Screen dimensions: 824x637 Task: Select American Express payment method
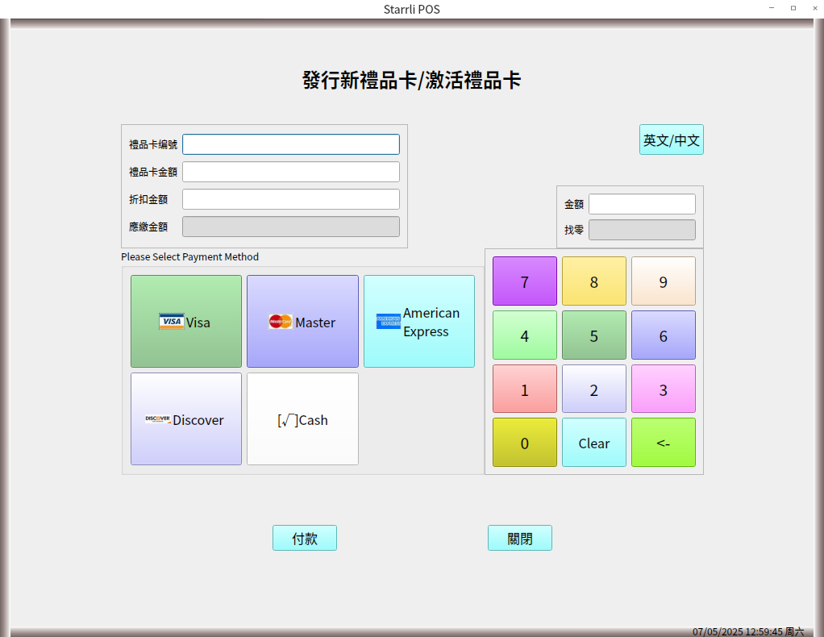pos(418,322)
